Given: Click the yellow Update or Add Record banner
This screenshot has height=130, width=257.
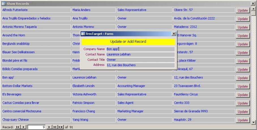Looking at the screenshot, I should 128,42.
